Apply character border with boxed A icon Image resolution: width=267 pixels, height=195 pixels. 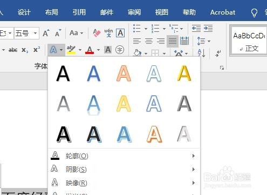pos(120,33)
